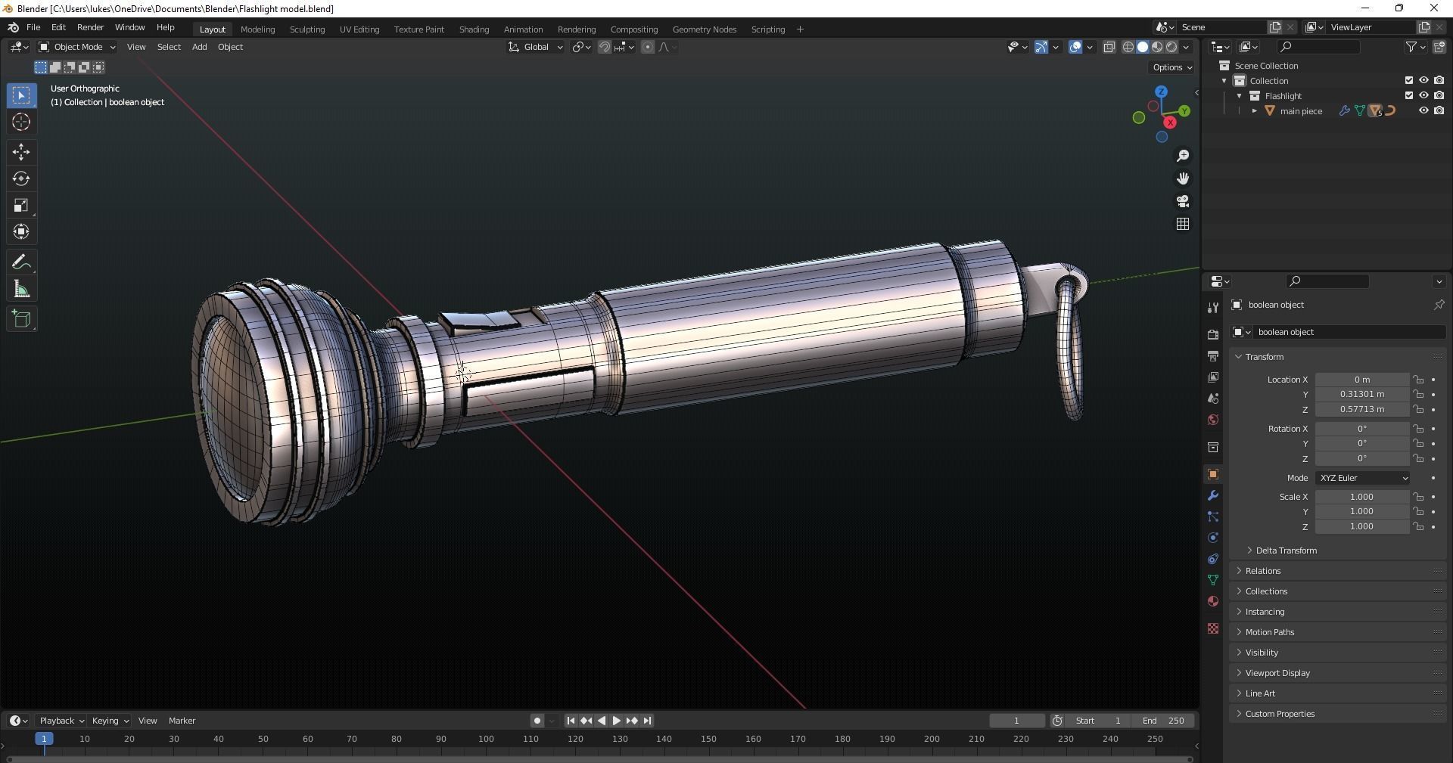Open the Global transform orientation dropdown
1453x763 pixels.
coord(535,47)
